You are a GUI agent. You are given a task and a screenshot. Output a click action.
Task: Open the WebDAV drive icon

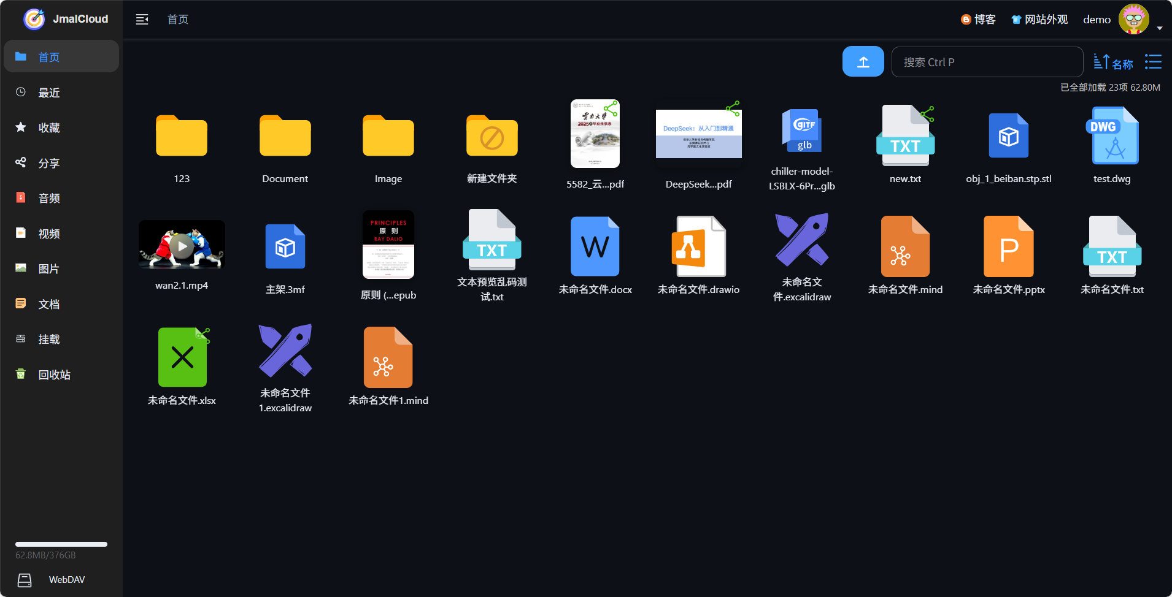point(25,580)
